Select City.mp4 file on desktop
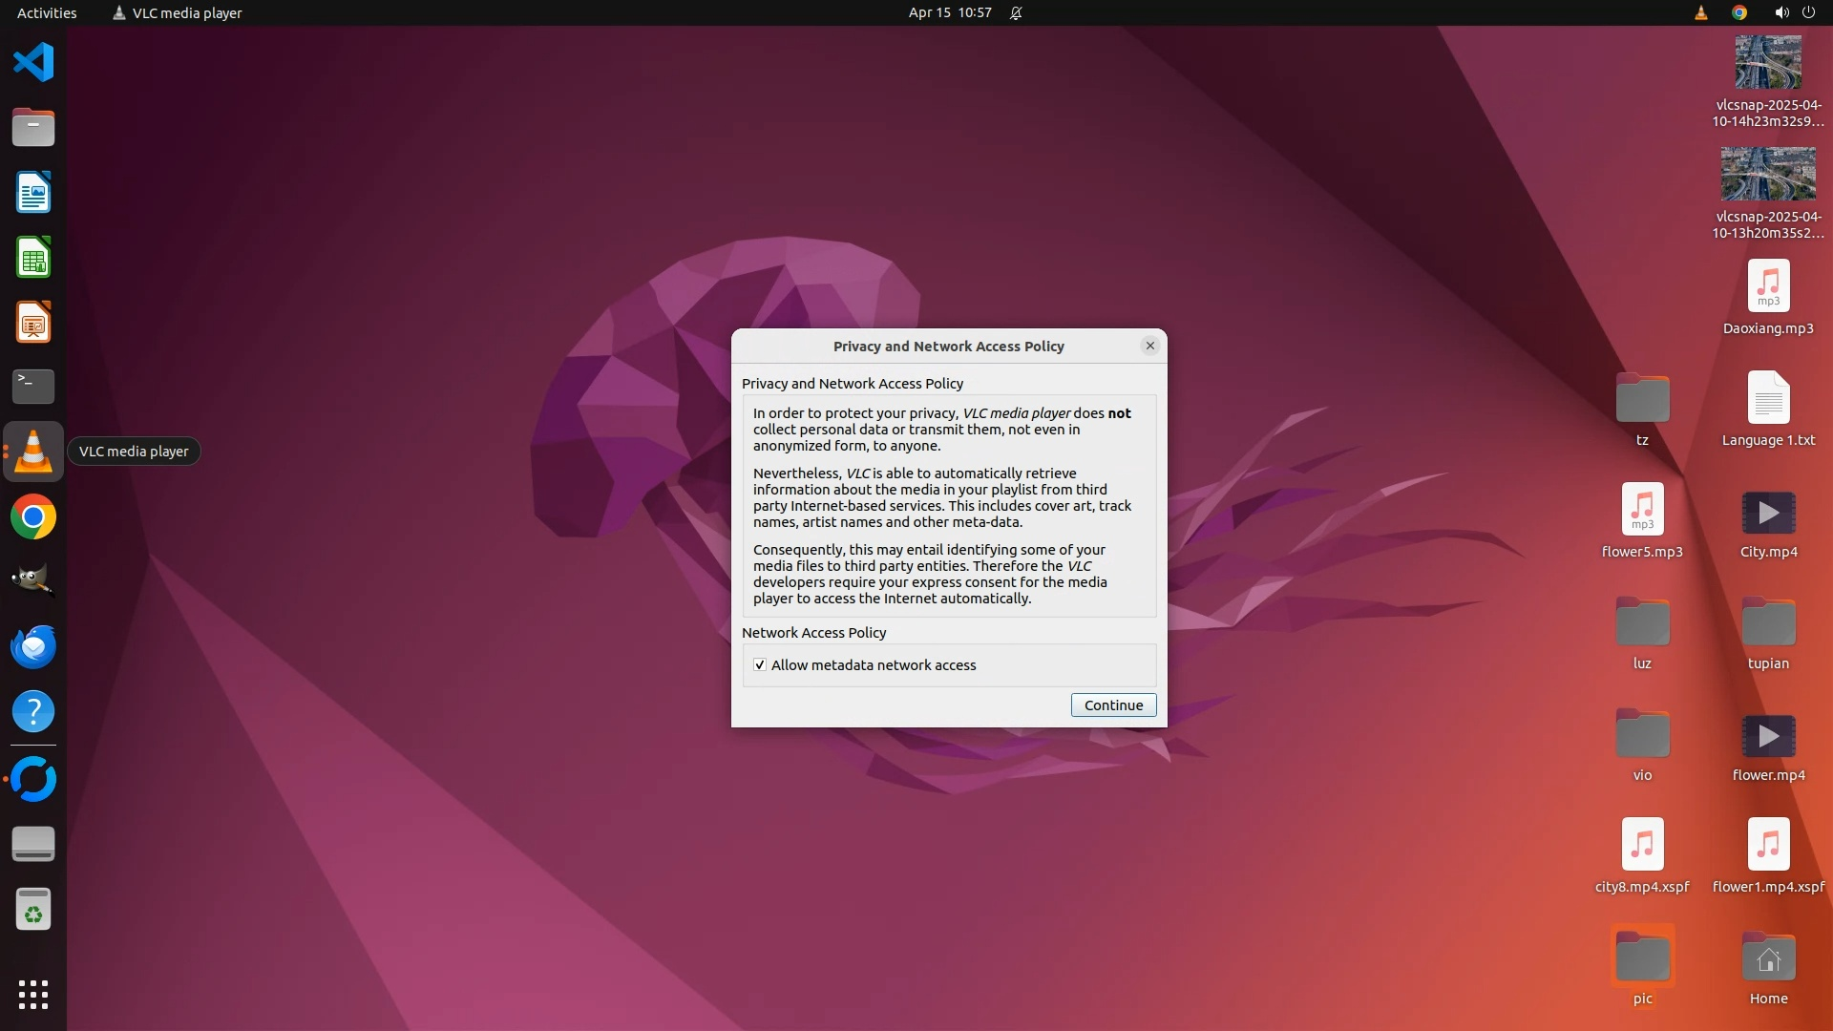This screenshot has width=1833, height=1031. coord(1768,514)
